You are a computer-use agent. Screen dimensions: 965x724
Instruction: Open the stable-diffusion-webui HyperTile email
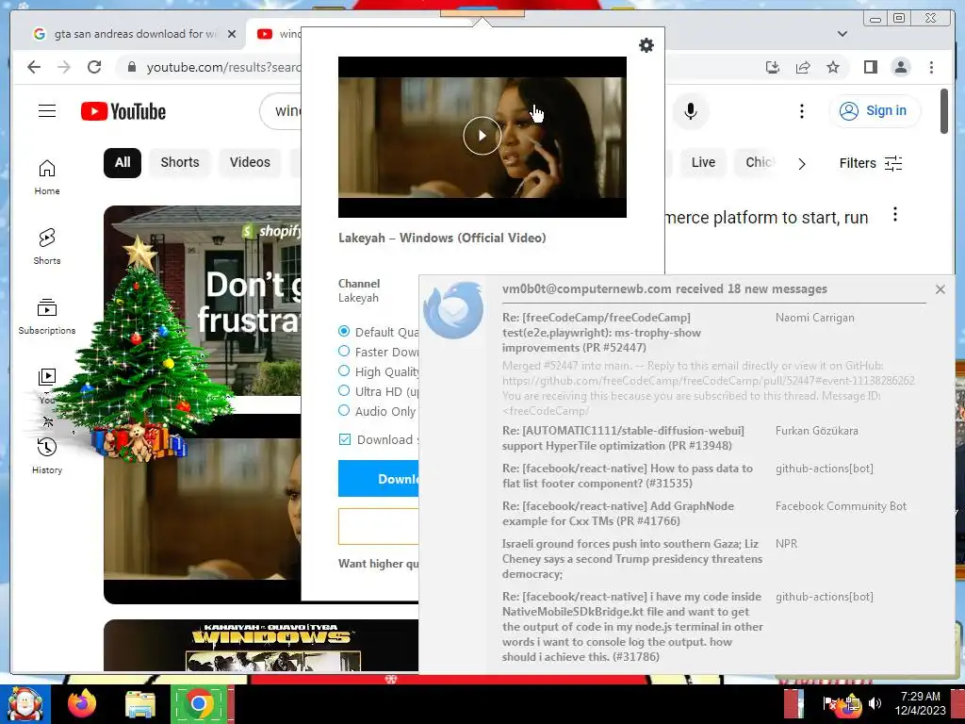click(x=623, y=438)
